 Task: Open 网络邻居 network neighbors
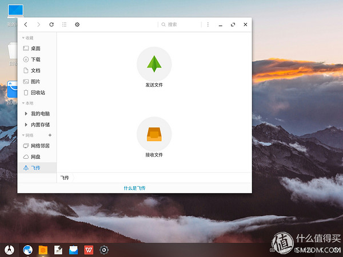coord(37,146)
